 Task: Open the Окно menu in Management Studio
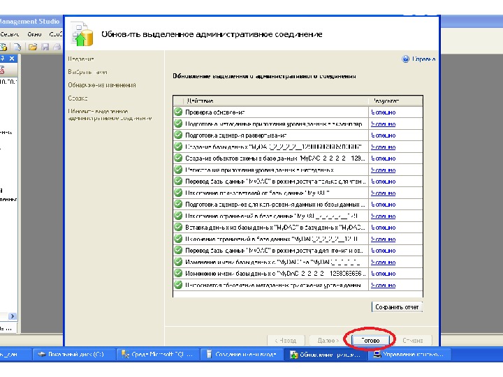click(34, 34)
